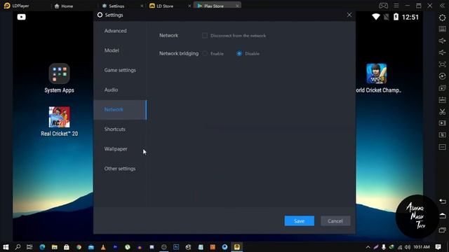
Task: Open the multi-instance add window icon
Action: pyautogui.click(x=442, y=87)
